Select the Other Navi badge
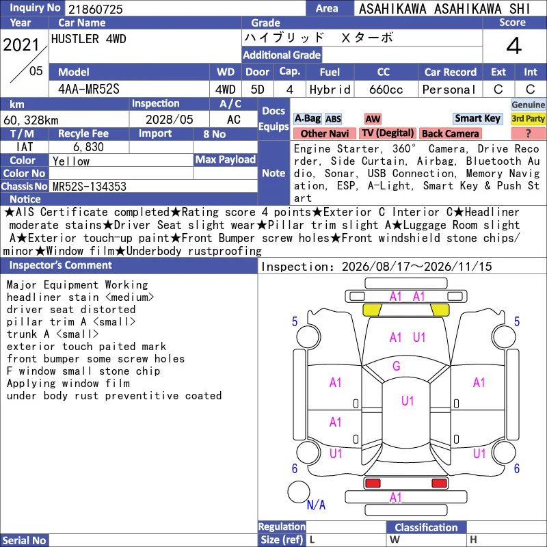The width and height of the screenshot is (547, 547). [x=324, y=133]
